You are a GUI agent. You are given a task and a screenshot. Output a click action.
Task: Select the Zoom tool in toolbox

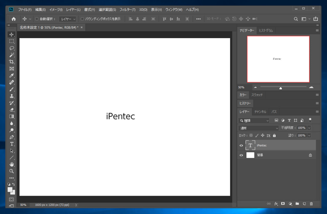[x=11, y=171]
